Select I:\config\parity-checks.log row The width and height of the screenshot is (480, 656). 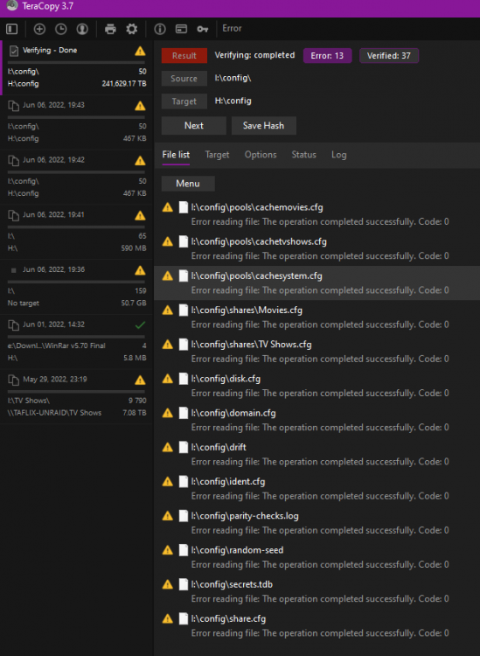[317, 523]
